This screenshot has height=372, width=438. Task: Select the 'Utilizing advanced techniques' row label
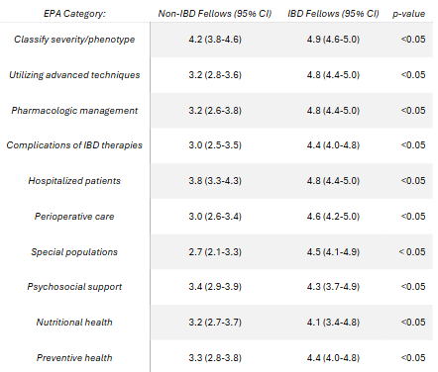(x=74, y=75)
